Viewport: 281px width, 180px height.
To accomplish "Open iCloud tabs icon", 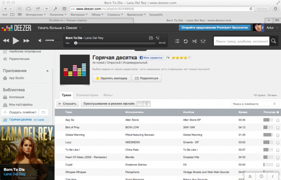I will [29, 9].
